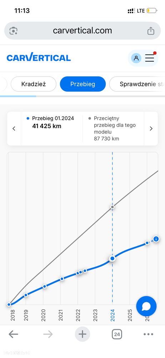Show the 24 open tabs switcher
This screenshot has width=165, height=358.
pos(117,334)
